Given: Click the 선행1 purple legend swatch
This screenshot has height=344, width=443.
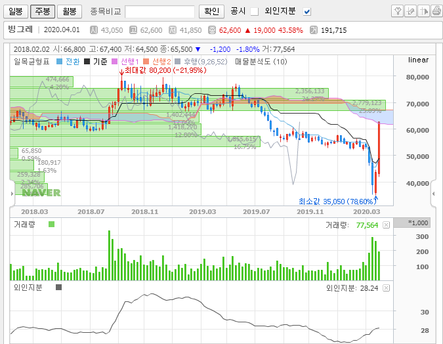Looking at the screenshot, I should [114, 61].
